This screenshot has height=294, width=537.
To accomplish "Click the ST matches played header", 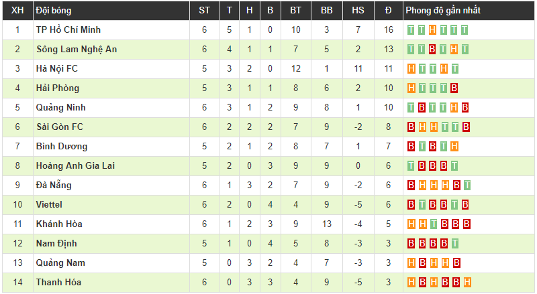I will pyautogui.click(x=204, y=11).
